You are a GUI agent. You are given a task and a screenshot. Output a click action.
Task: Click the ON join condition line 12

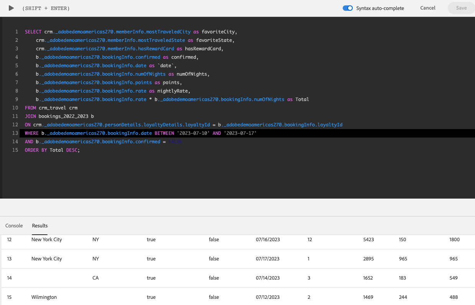184,125
